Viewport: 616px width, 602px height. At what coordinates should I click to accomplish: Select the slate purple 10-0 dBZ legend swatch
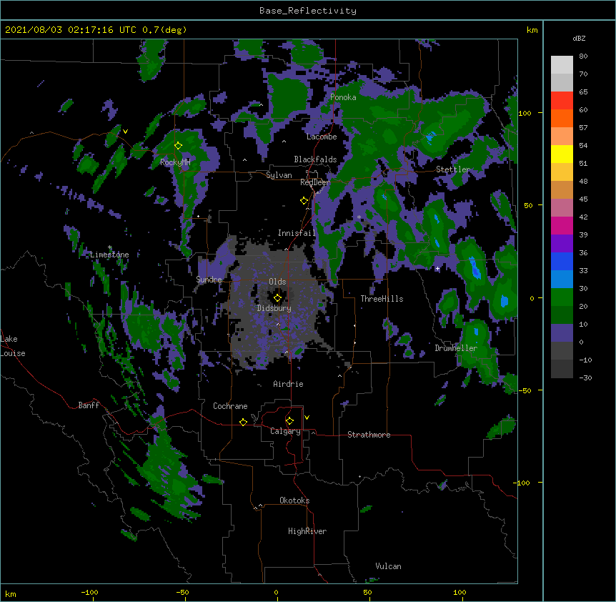562,333
